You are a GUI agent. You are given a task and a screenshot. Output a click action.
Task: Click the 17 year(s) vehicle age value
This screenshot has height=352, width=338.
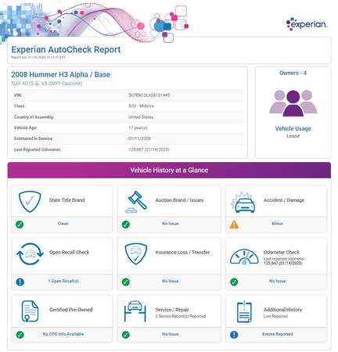pos(138,128)
